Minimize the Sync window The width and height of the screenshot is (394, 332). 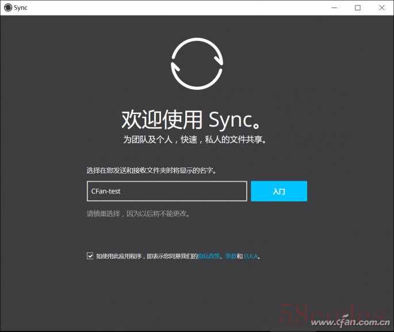tap(335, 7)
